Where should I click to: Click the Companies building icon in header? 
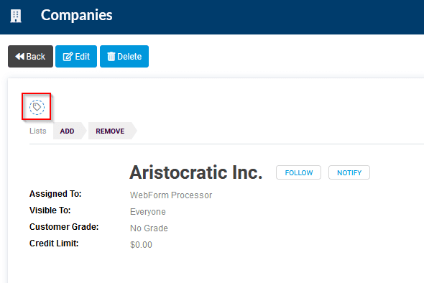(16, 16)
